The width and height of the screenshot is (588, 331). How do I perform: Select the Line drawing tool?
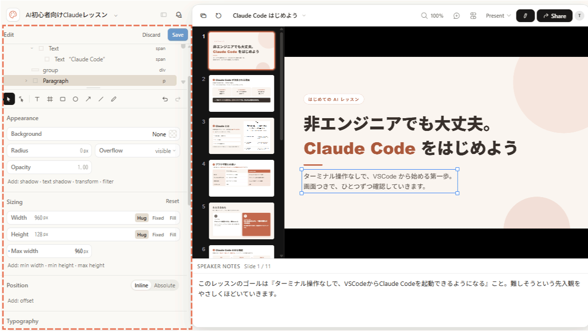(101, 99)
